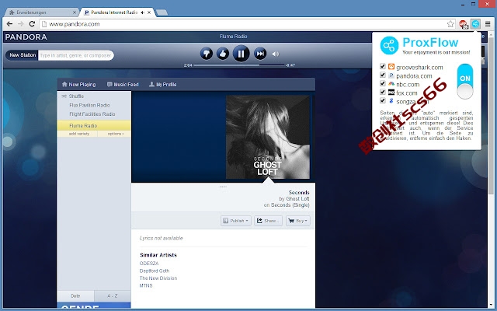Click the Ghost Loft artist link
The width and height of the screenshot is (497, 311).
(297, 199)
